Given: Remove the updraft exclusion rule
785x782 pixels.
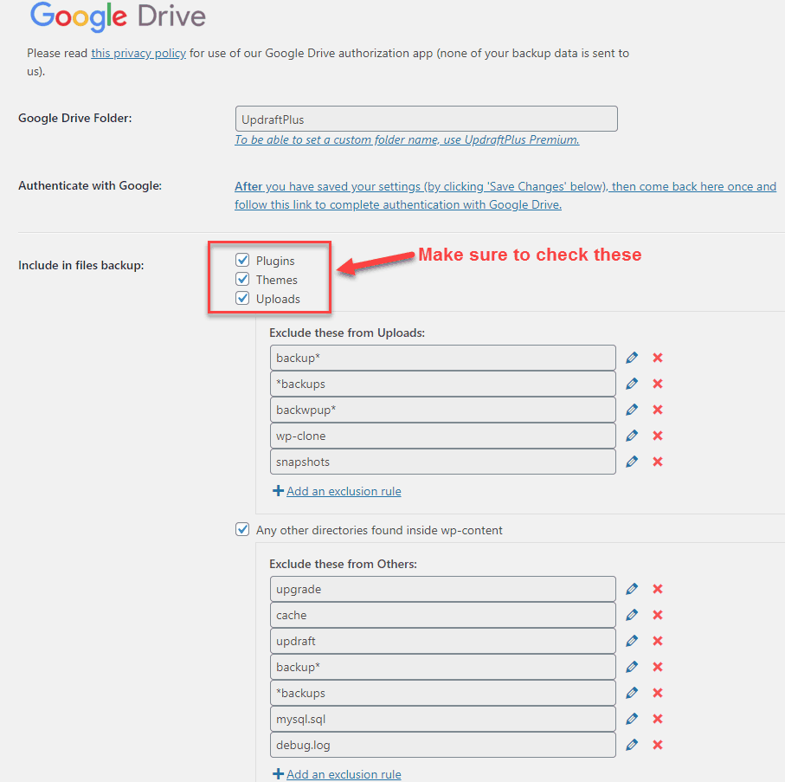Looking at the screenshot, I should tap(658, 641).
